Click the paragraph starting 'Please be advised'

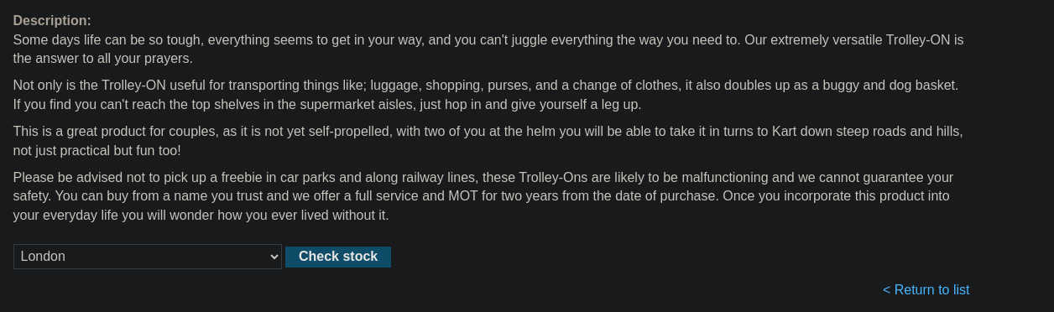tap(483, 196)
